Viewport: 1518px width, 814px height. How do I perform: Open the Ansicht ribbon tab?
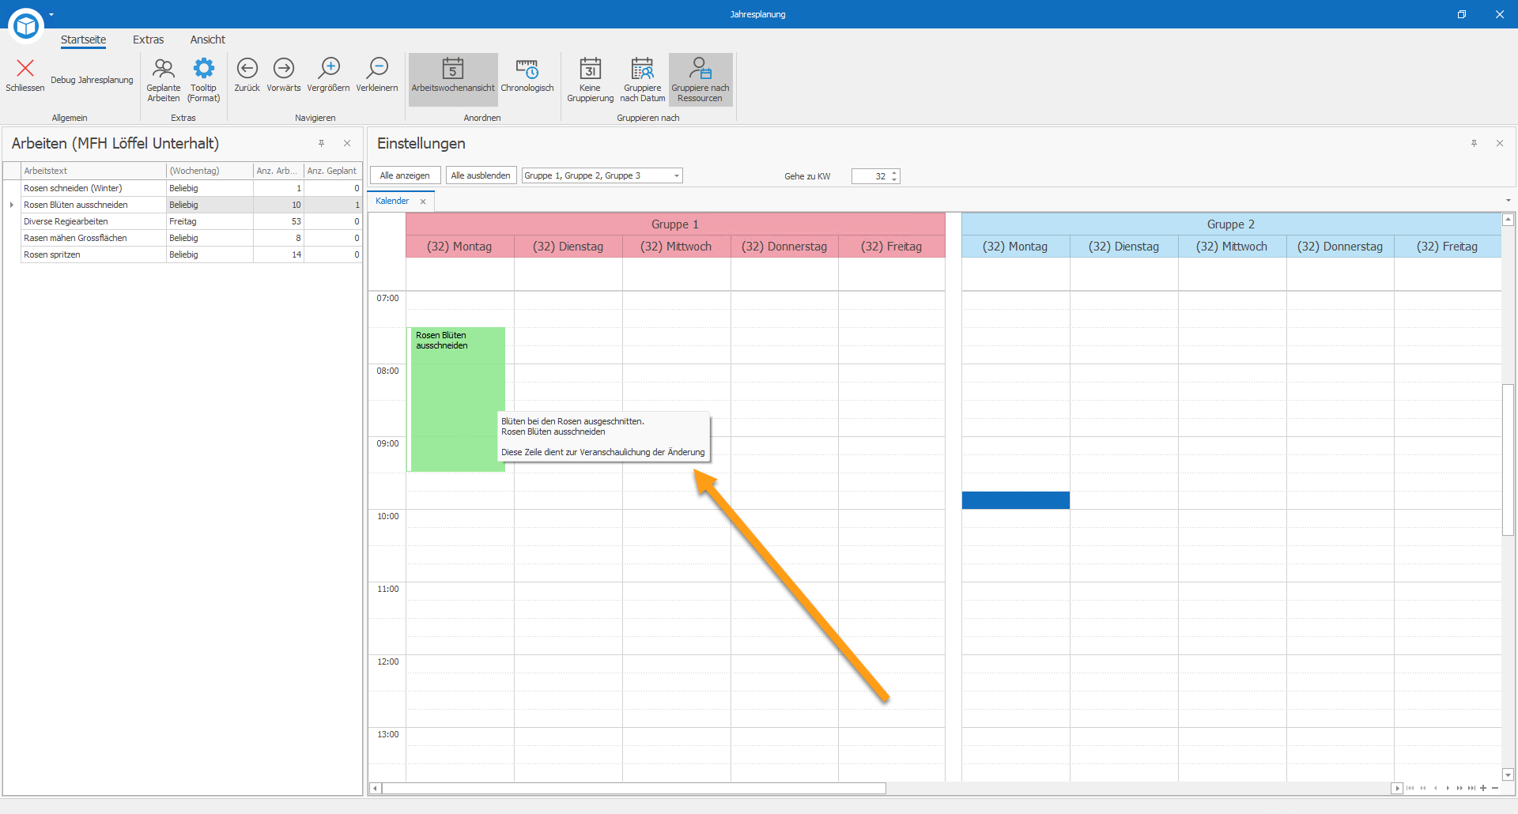point(207,40)
